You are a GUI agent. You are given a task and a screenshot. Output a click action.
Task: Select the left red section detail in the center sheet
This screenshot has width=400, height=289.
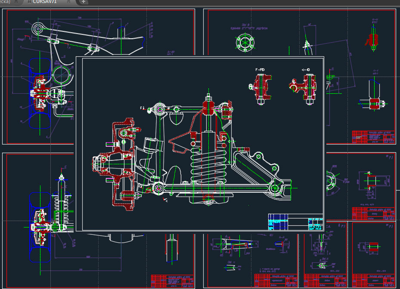click(260, 89)
